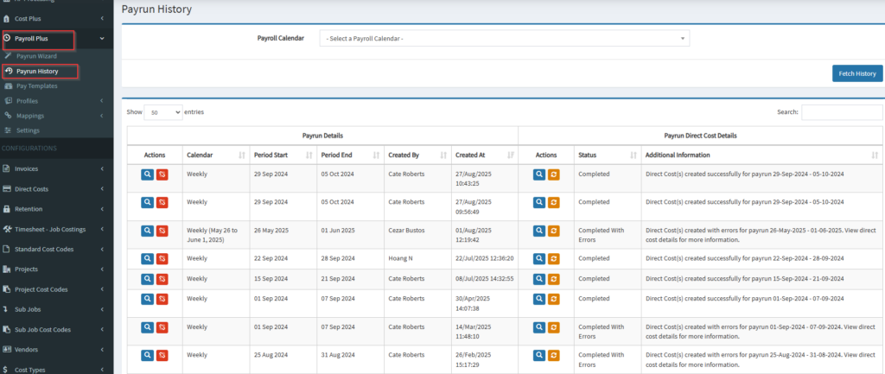Image resolution: width=885 pixels, height=374 pixels.
Task: Click the Search input field
Action: click(x=841, y=112)
